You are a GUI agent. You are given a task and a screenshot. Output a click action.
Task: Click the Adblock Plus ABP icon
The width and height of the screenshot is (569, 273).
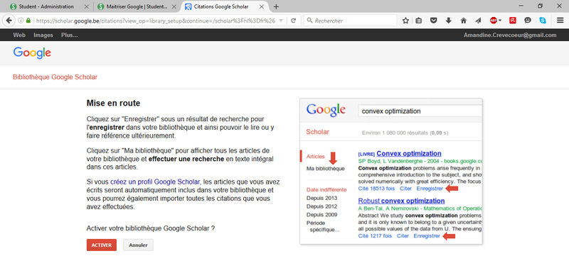click(x=494, y=21)
